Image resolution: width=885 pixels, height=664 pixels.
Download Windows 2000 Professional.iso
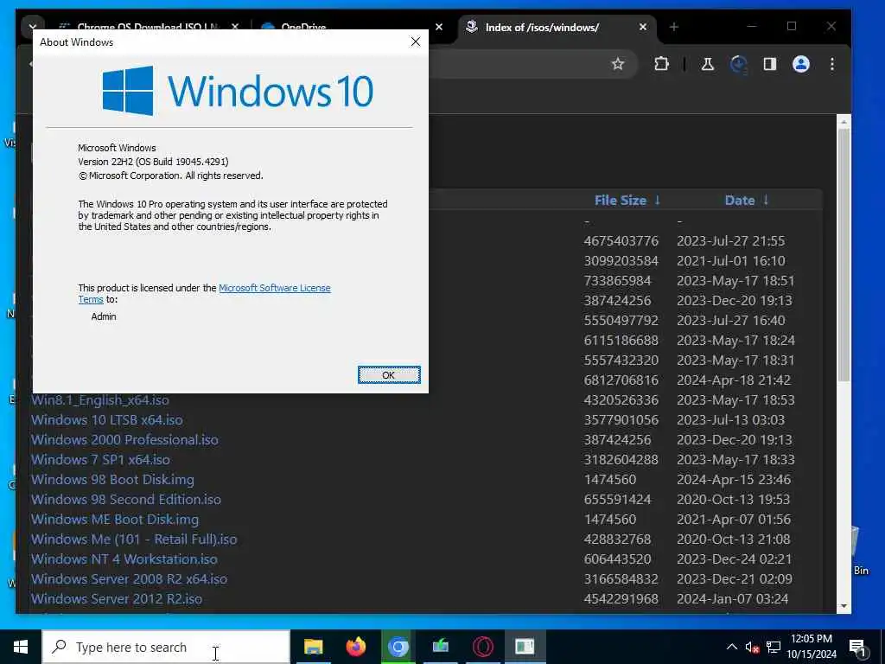124,440
